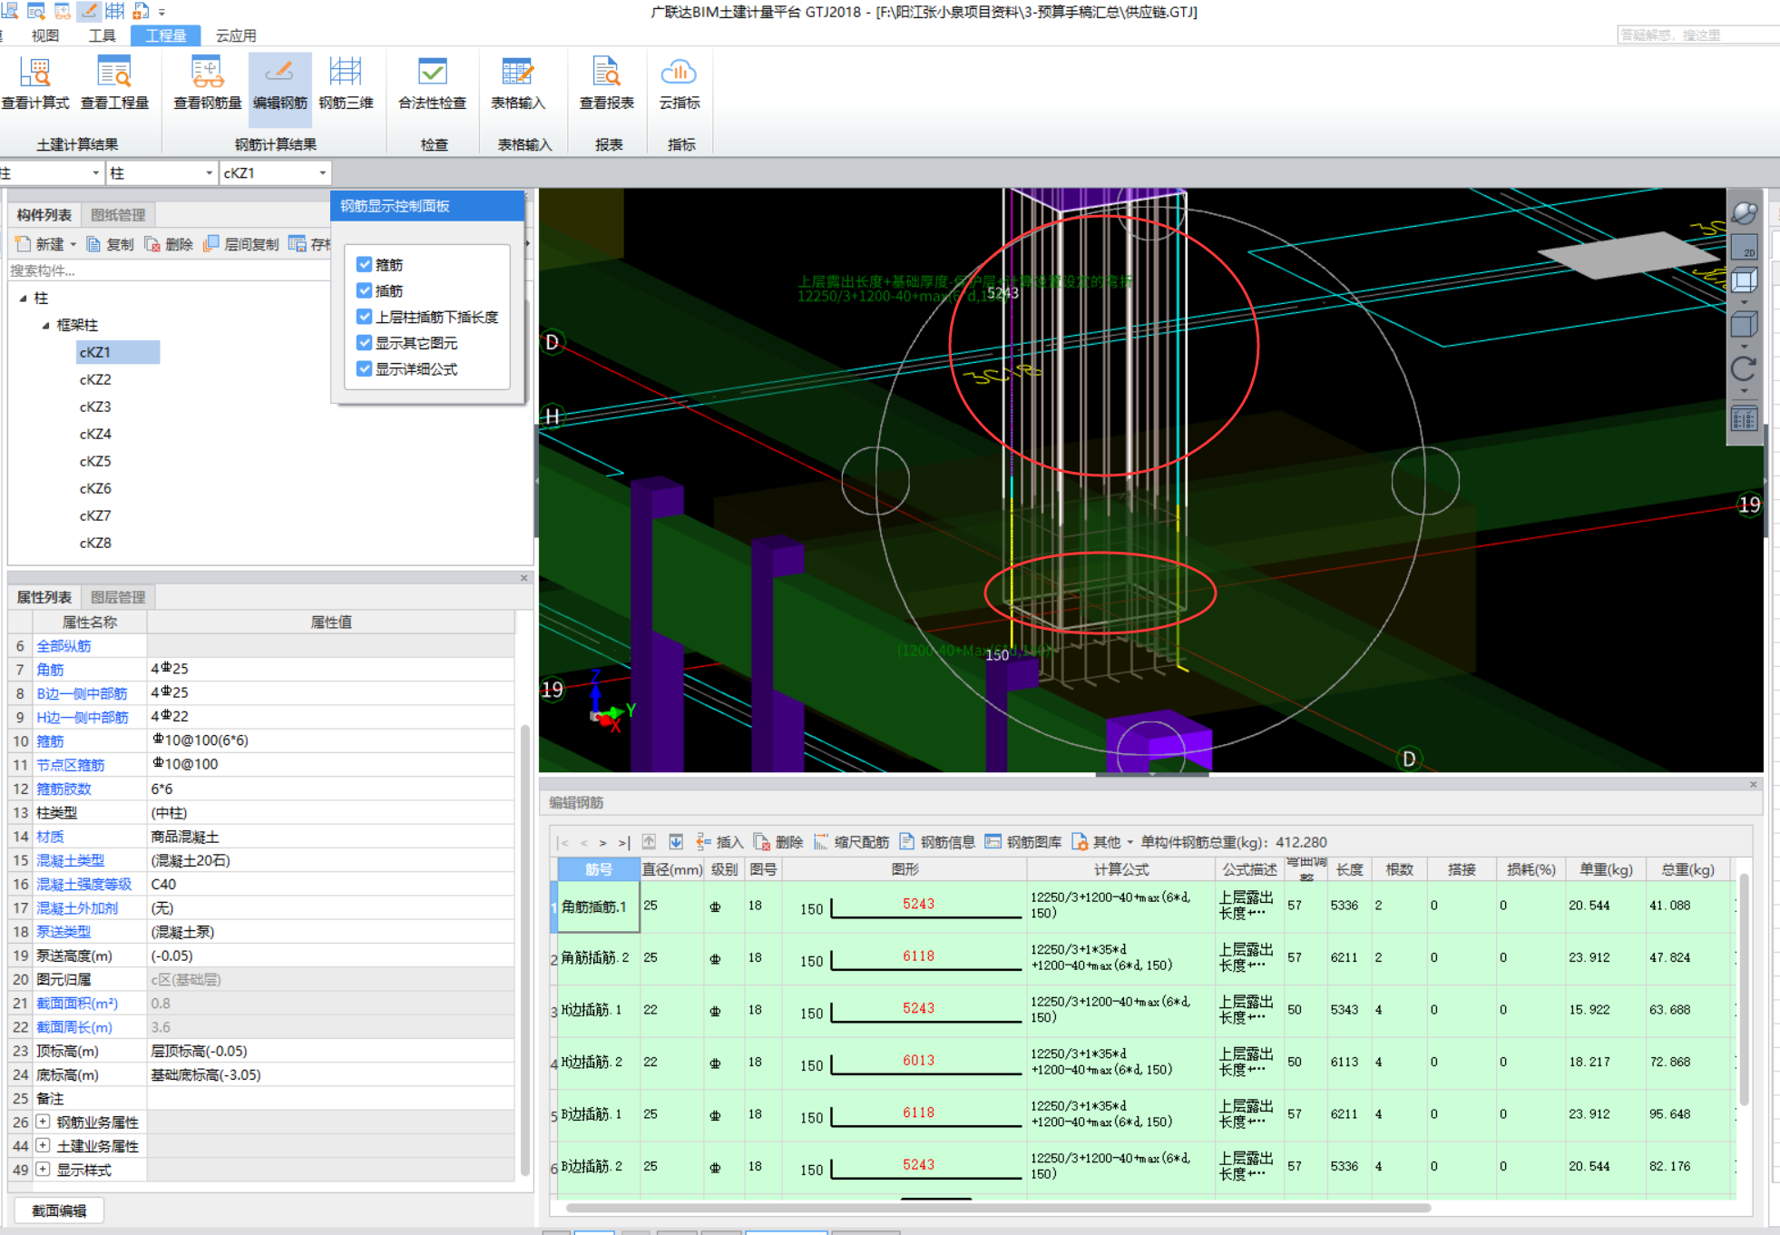1780x1235 pixels.
Task: Click 层间复制 button
Action: pos(241,244)
